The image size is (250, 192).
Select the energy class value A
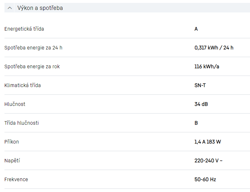[196, 29]
